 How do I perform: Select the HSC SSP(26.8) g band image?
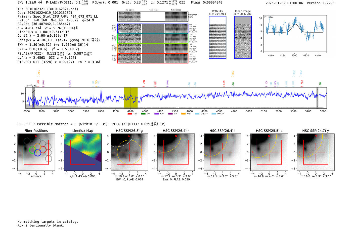point(129,152)
